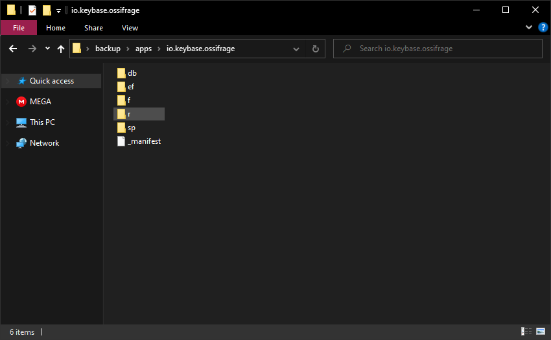This screenshot has height=340, width=551.
Task: Click the Refresh button in address bar
Action: tap(316, 49)
